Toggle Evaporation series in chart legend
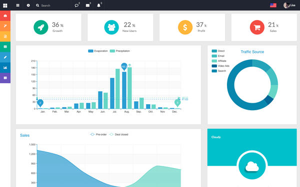Viewport: 300px width, 187px height. (98, 51)
